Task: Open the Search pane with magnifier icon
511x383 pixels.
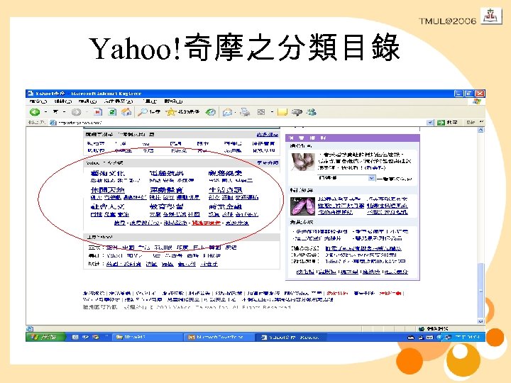Action: [x=143, y=112]
